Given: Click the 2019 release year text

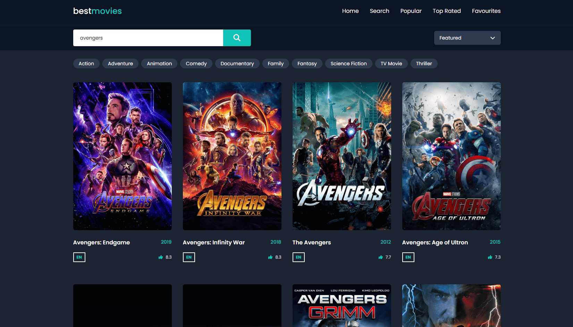Looking at the screenshot, I should (166, 242).
